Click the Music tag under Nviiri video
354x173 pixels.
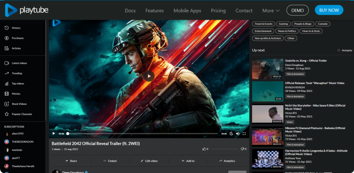click(x=290, y=122)
